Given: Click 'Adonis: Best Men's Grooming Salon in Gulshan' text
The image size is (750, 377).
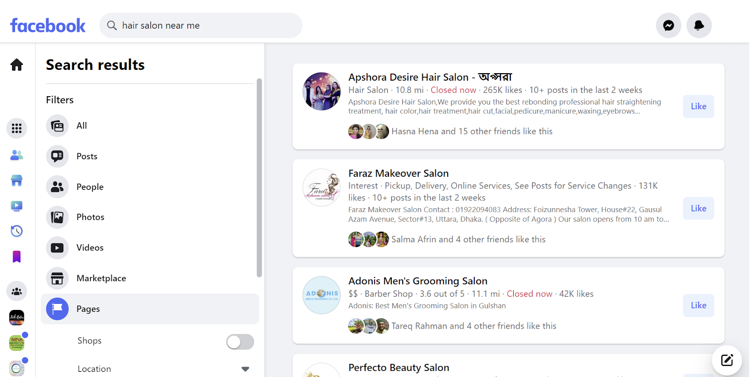Looking at the screenshot, I should [427, 306].
